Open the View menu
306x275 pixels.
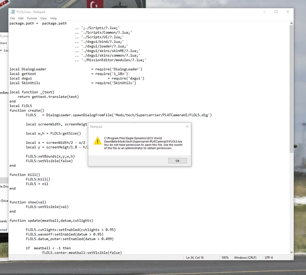(43, 18)
